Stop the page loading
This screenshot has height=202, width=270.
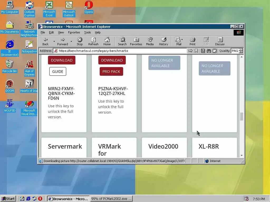click(x=80, y=41)
